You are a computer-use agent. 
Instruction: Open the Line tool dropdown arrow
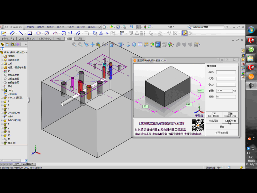click(x=25, y=33)
